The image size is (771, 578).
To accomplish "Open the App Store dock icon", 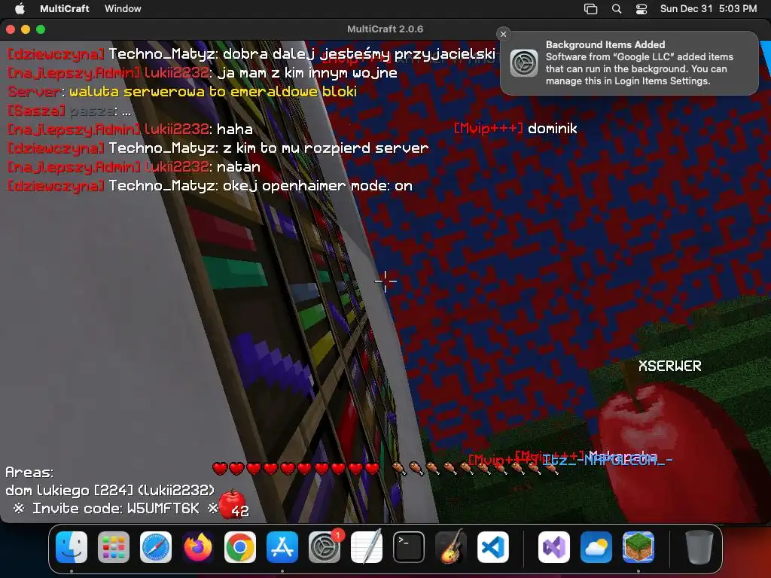I will (x=282, y=546).
